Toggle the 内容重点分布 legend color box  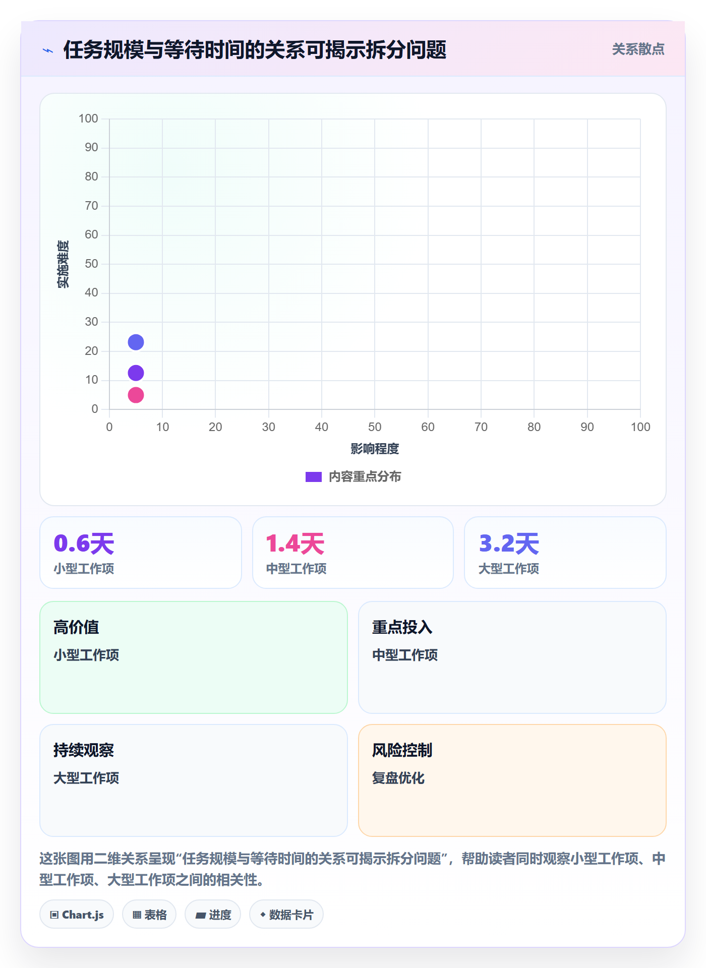[x=313, y=477]
